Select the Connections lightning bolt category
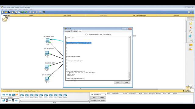 pyautogui.click(x=16, y=95)
